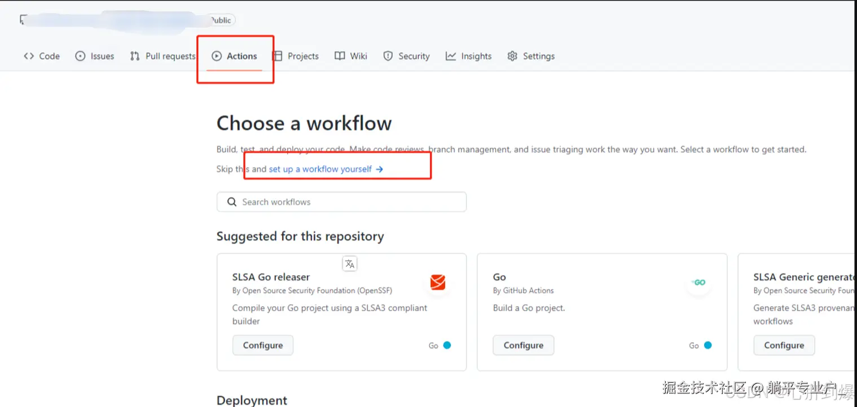Click the Go gopher logo icon
Viewport: 857px width, 407px height.
coord(698,282)
